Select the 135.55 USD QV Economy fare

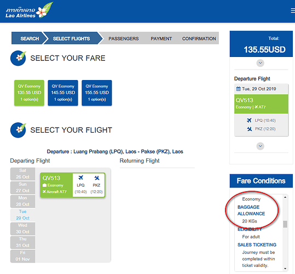click(29, 93)
